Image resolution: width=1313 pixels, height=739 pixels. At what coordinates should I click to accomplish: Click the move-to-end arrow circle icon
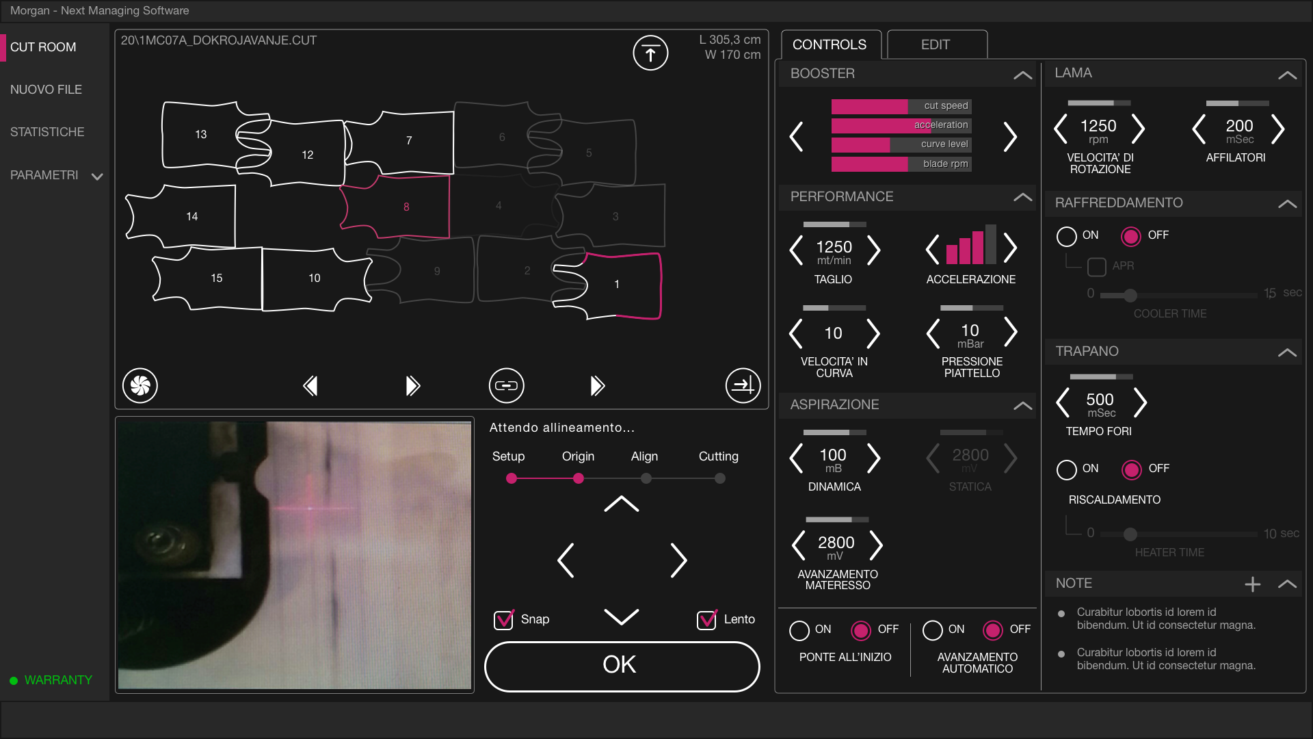743,386
